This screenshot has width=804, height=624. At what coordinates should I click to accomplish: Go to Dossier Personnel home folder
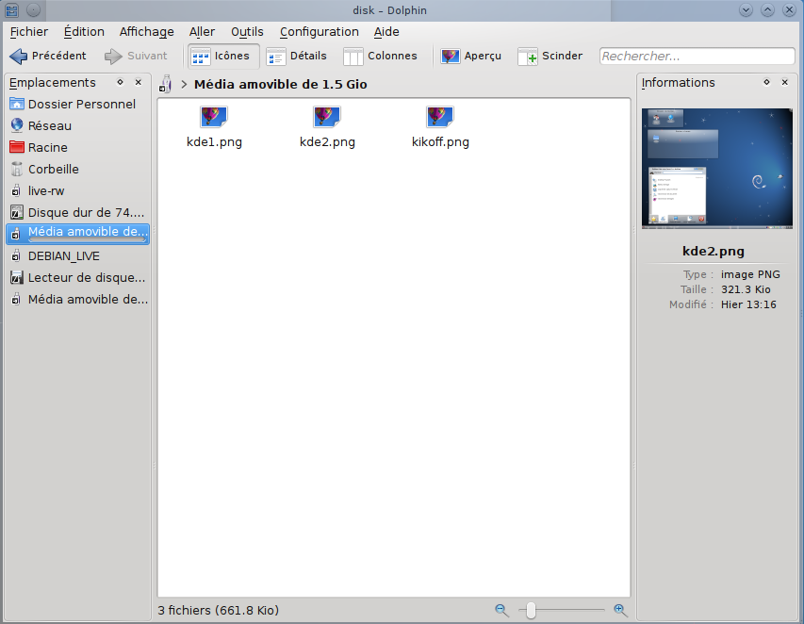81,105
